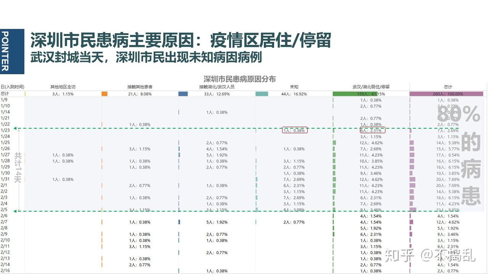This screenshot has width=488, height=274.
Task: Select date row label '2/9'
Action: (4, 234)
